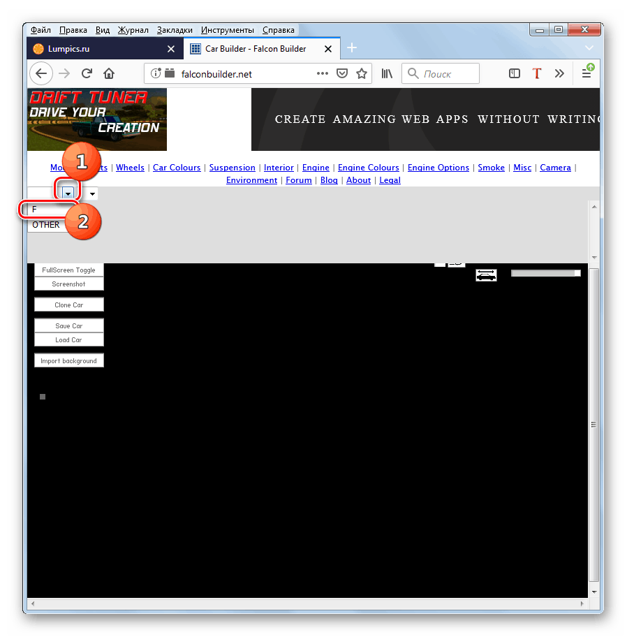Go to the browser home page
Viewport: 627px width, 637px height.
point(108,73)
